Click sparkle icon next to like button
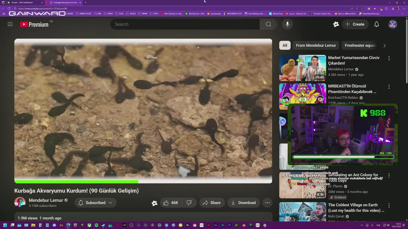Image resolution: width=408 pixels, height=229 pixels. tap(155, 203)
